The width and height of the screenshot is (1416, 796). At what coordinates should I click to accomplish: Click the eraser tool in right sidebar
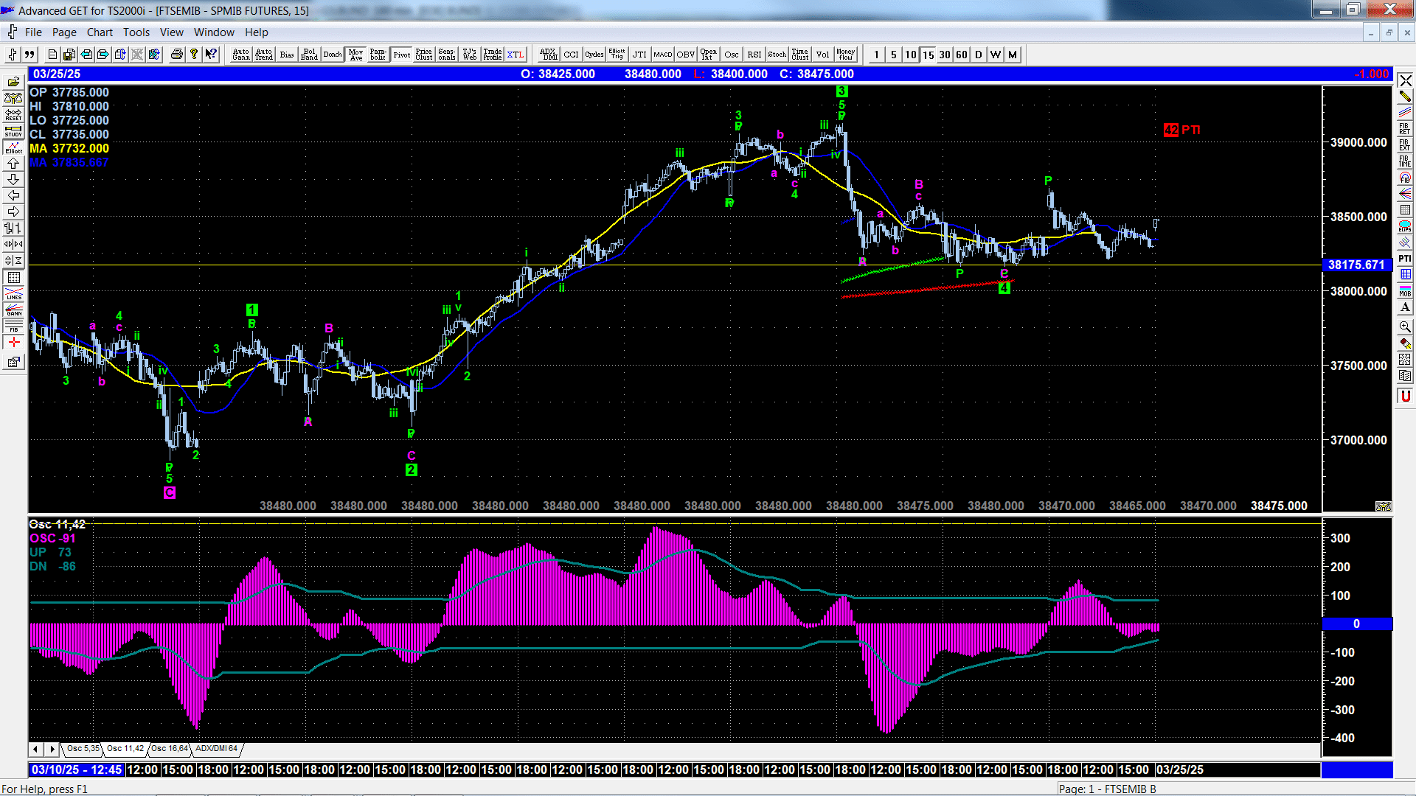coord(1405,343)
